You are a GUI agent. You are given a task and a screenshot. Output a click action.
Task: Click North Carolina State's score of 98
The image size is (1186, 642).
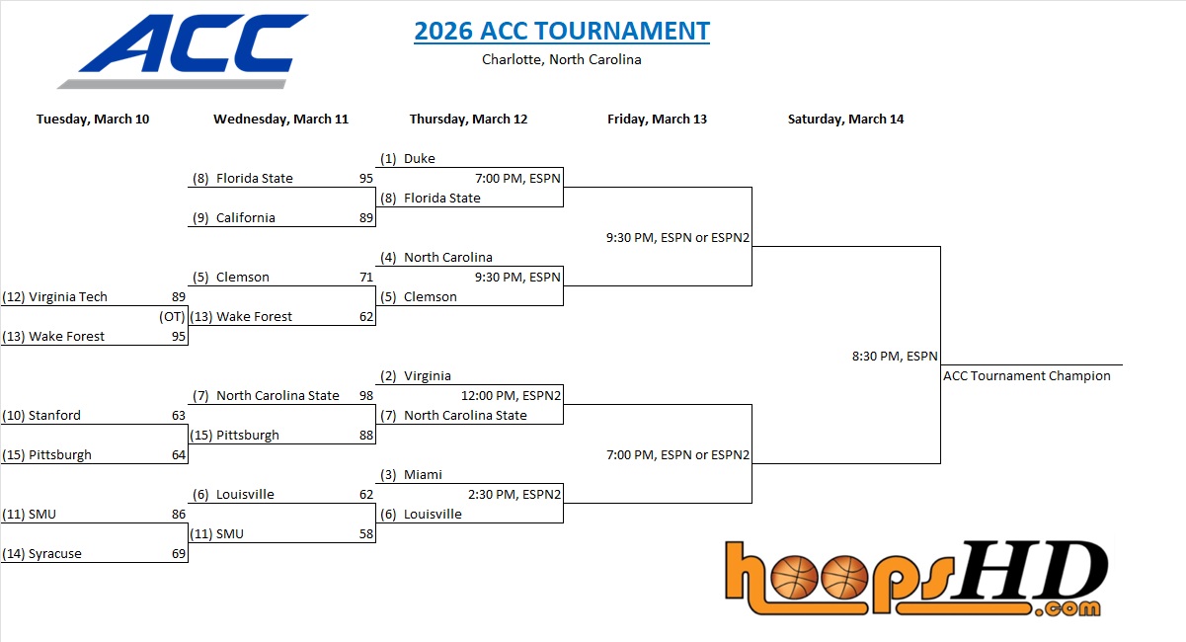pyautogui.click(x=366, y=395)
